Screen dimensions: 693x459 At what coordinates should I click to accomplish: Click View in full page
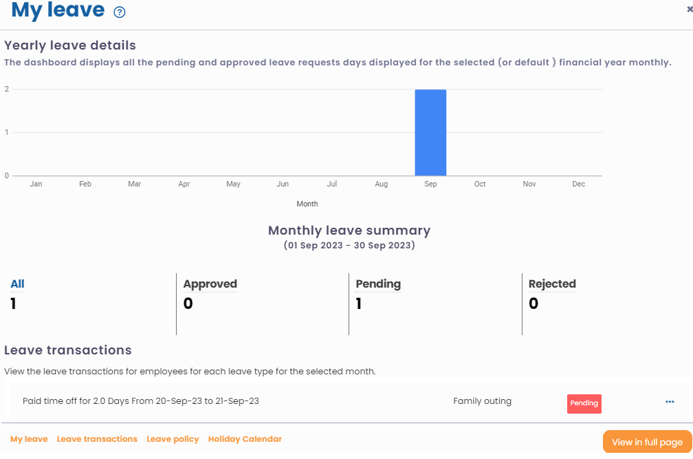click(647, 441)
